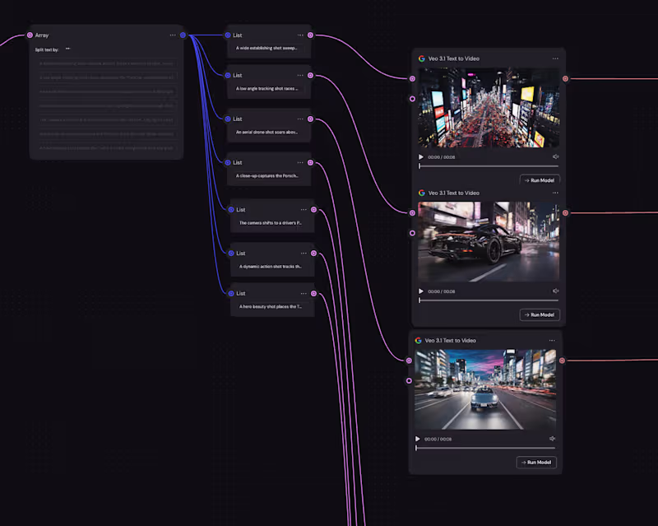
Task: Mute audio on the second Veo 3.1 video
Action: click(x=556, y=291)
